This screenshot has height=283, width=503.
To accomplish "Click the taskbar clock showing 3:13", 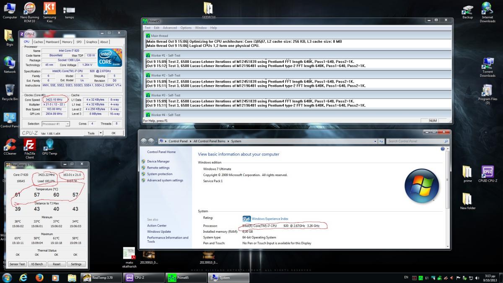I will [490, 278].
